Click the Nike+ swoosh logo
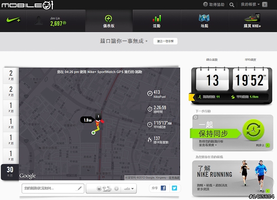Image resolution: width=277 pixels, height=200 pixels. (13, 20)
